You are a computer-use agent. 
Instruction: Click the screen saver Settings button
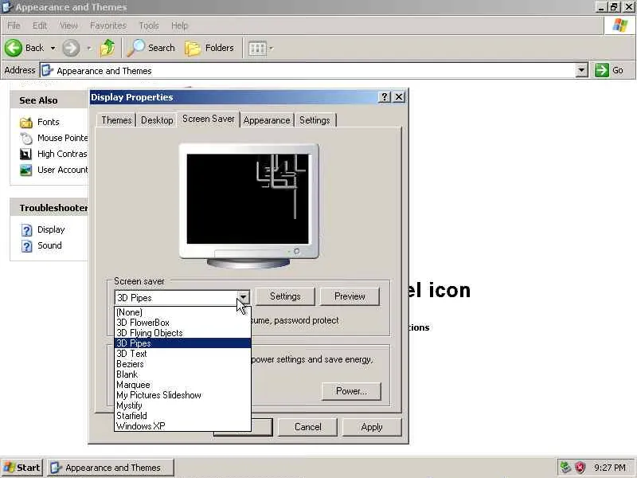[285, 296]
